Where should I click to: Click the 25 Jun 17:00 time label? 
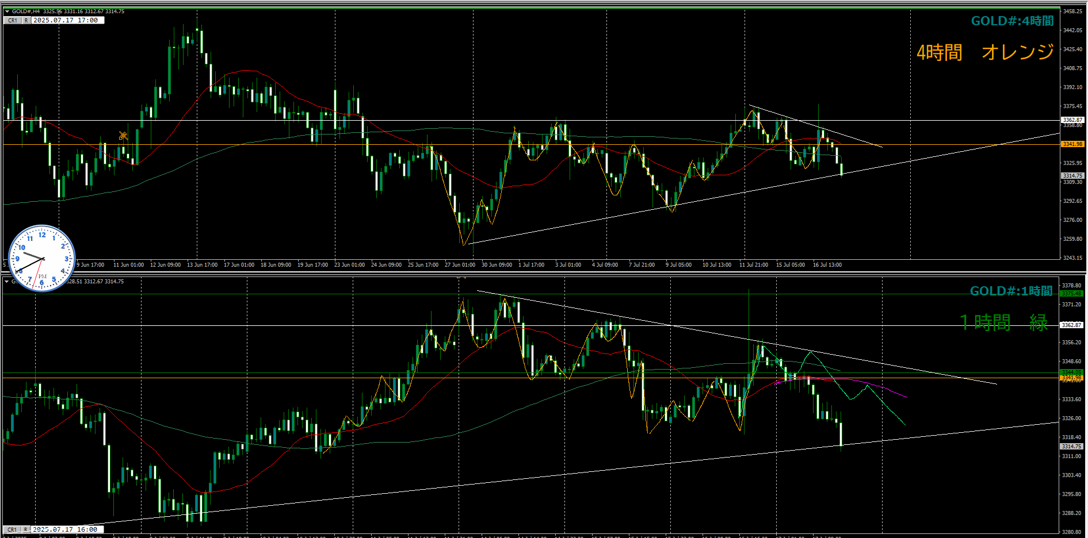pyautogui.click(x=423, y=265)
